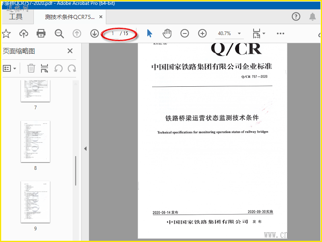The height and width of the screenshot is (242, 322).
Task: Click the standard number Q/CR 757—2020
Action: tap(254, 77)
